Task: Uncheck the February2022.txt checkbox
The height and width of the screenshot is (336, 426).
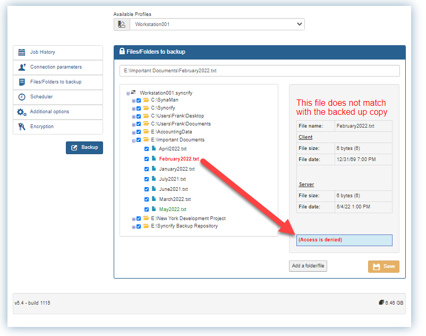Action: [x=147, y=159]
